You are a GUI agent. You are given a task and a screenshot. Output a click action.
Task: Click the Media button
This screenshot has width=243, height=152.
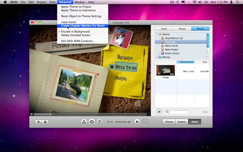pyautogui.click(x=194, y=122)
